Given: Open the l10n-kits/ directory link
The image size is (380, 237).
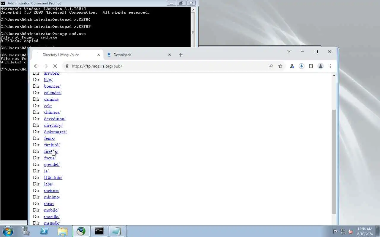Looking at the screenshot, I should (53, 177).
